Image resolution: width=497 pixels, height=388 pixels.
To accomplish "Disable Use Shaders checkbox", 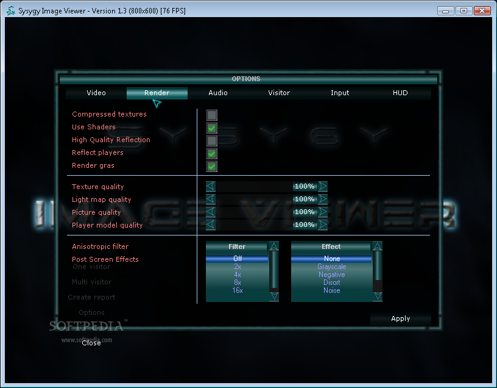I will click(212, 128).
